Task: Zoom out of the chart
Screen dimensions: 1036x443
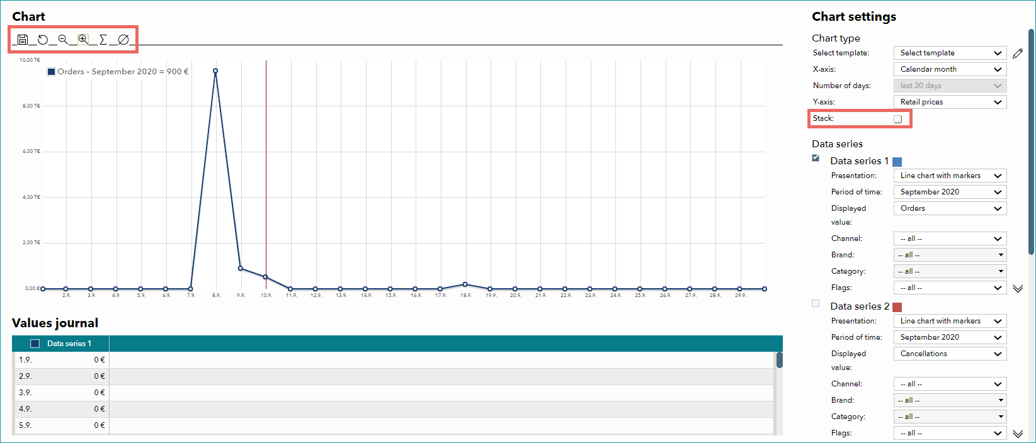Action: (x=63, y=40)
